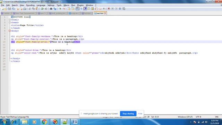
Task: Click the Close All toolbar icon
Action: pos(21,9)
